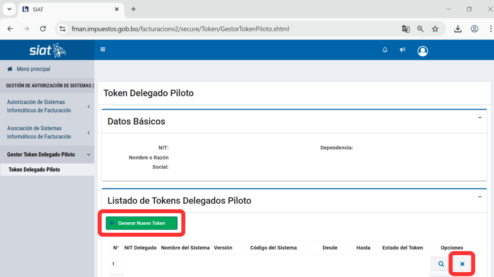
Task: Reload the page with refresh button
Action: click(x=43, y=29)
